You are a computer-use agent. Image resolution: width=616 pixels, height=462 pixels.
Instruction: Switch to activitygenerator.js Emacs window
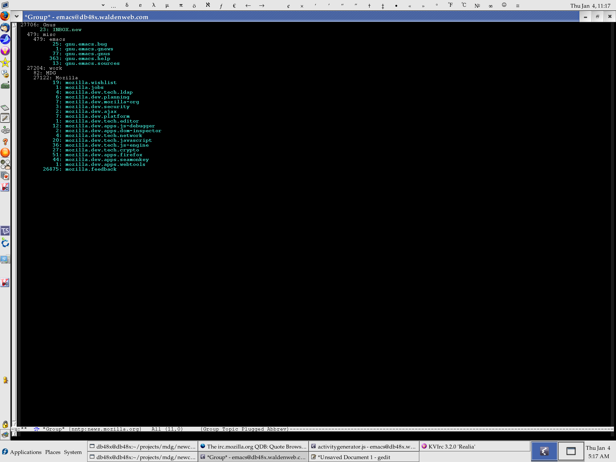pos(364,447)
